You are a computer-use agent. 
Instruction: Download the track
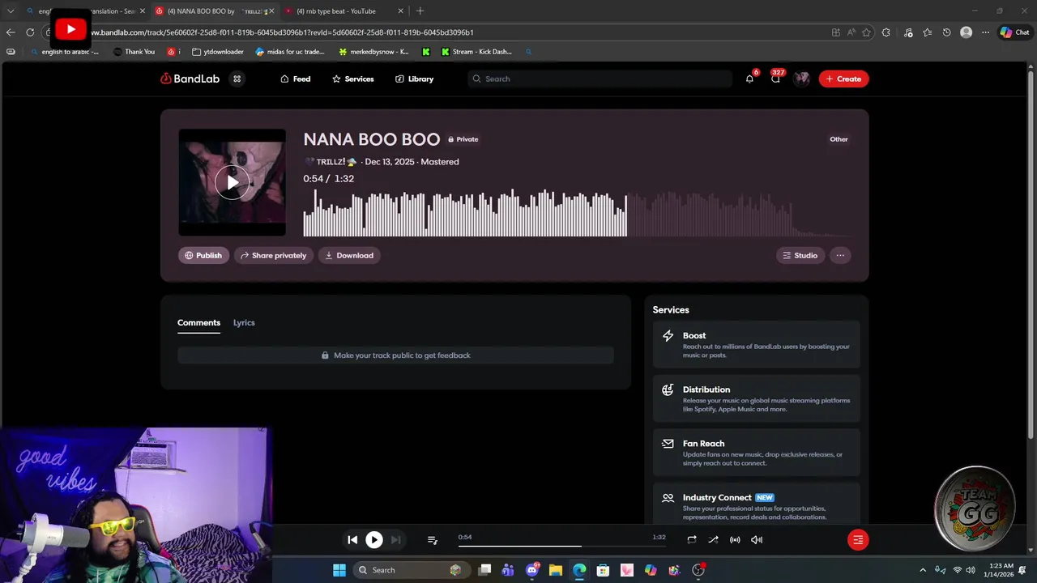[x=349, y=255]
